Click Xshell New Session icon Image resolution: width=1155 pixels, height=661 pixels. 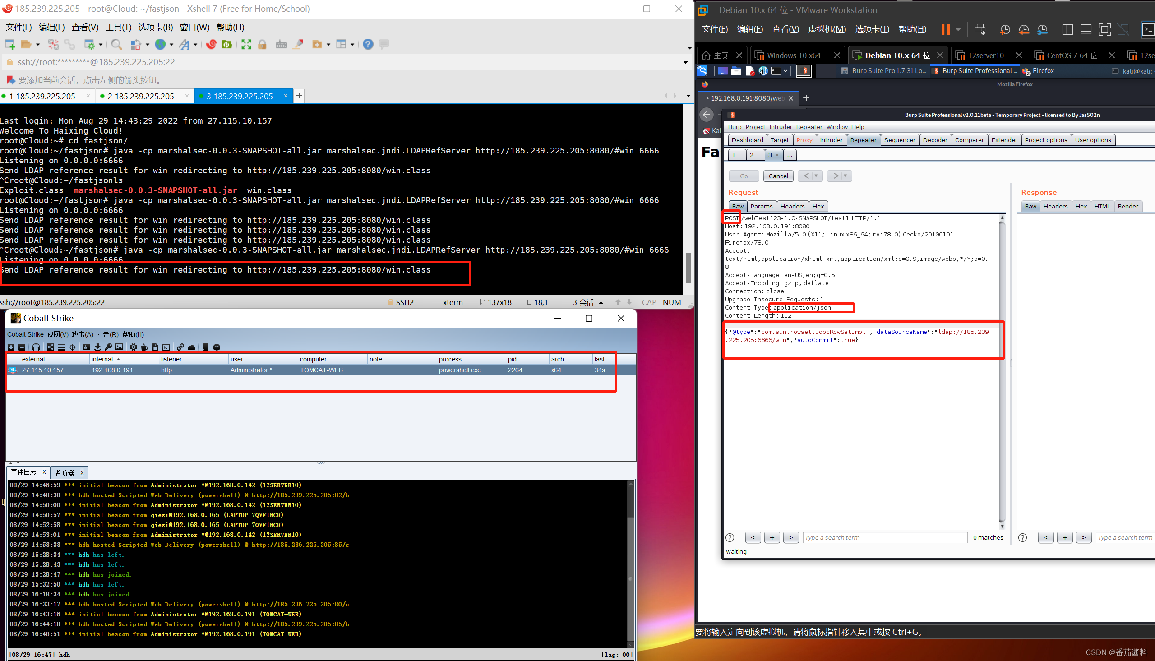tap(10, 44)
